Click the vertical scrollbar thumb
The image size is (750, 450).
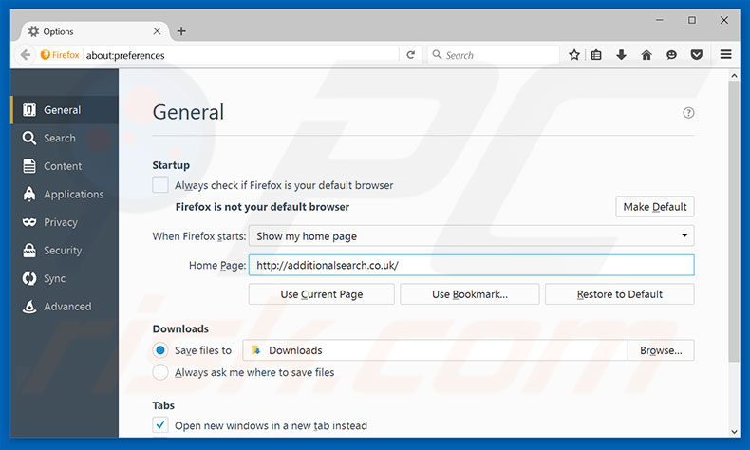pyautogui.click(x=734, y=221)
